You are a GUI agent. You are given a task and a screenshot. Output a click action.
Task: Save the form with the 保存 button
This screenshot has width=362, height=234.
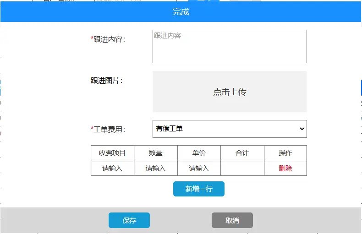129,220
